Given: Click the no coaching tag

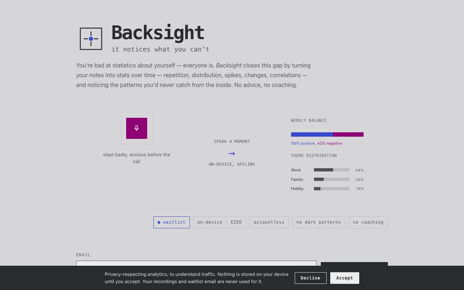Looking at the screenshot, I should coord(368,222).
